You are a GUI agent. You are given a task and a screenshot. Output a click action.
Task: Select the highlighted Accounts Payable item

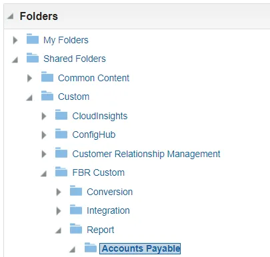point(140,248)
